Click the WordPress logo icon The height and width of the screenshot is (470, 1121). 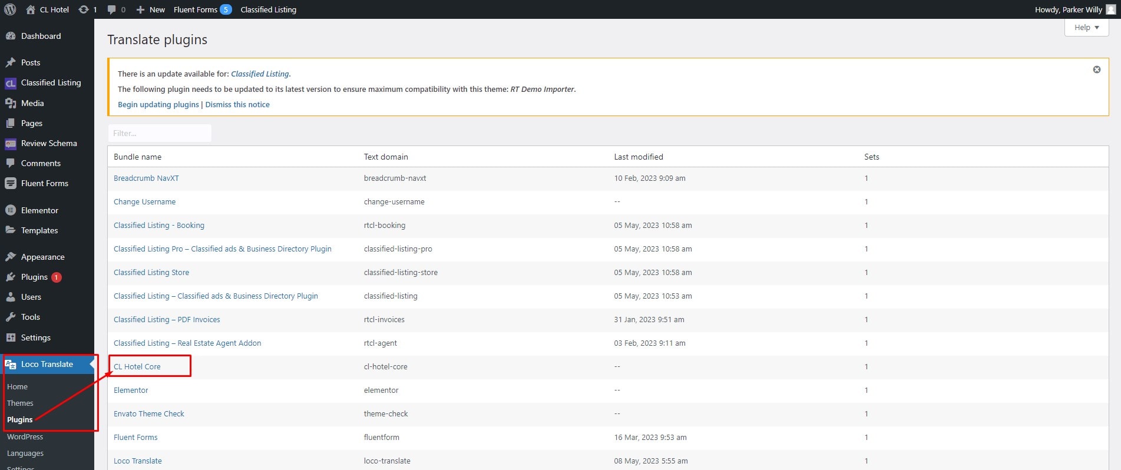(10, 9)
